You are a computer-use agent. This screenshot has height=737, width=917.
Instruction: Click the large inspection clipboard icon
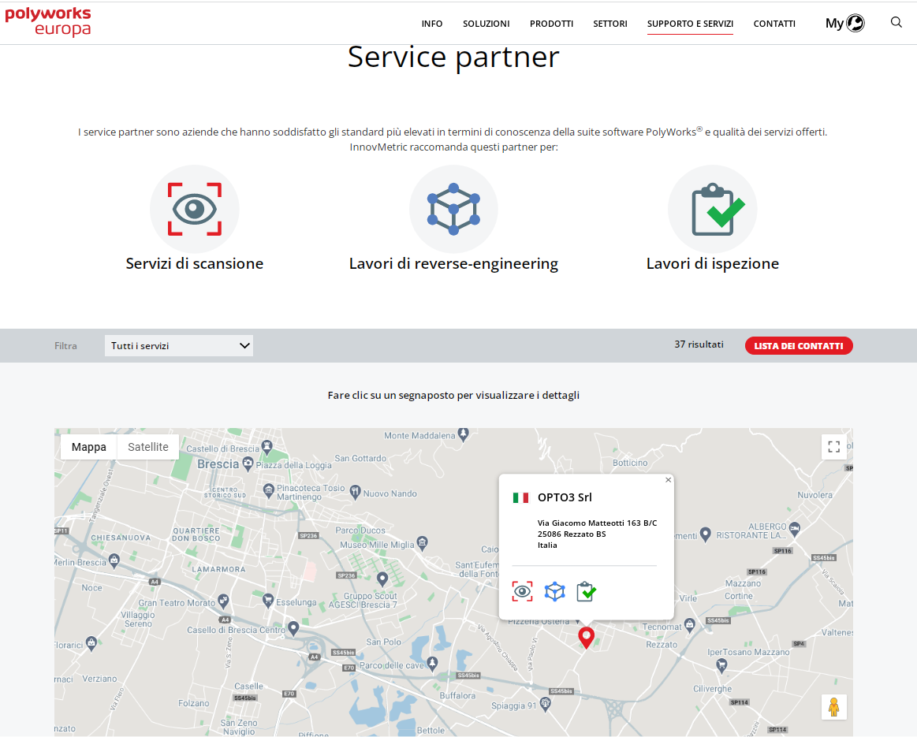pos(712,209)
